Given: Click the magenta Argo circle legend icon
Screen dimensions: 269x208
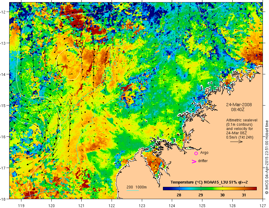Looking at the screenshot, I should tap(196, 153).
